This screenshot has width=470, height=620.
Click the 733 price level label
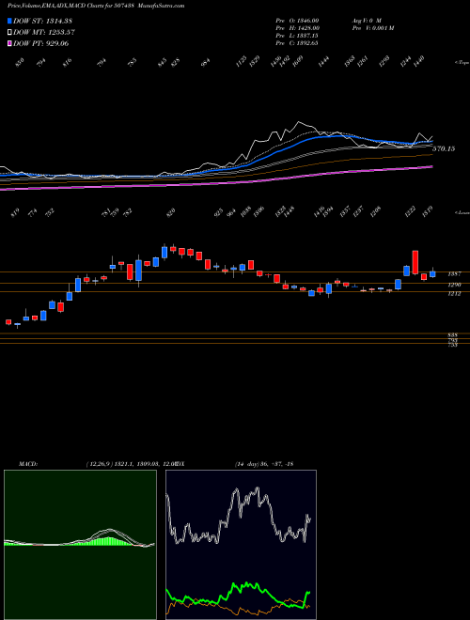coord(452,345)
